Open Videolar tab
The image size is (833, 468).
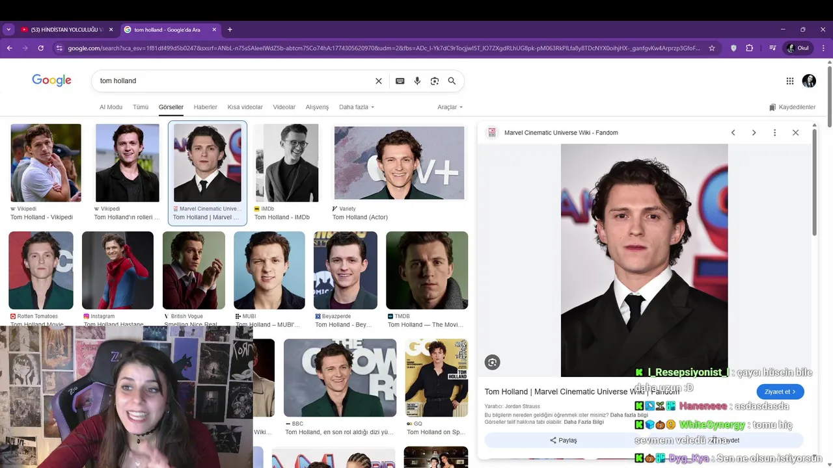click(x=284, y=107)
